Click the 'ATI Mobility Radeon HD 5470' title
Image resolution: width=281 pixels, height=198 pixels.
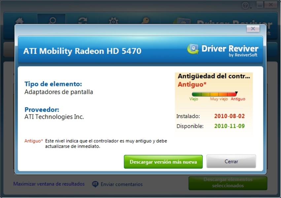tap(82, 51)
